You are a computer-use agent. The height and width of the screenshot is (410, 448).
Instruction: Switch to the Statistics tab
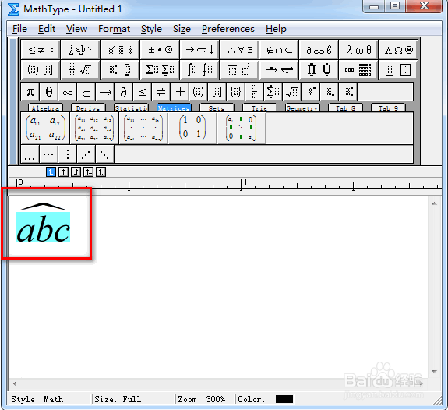coord(131,108)
